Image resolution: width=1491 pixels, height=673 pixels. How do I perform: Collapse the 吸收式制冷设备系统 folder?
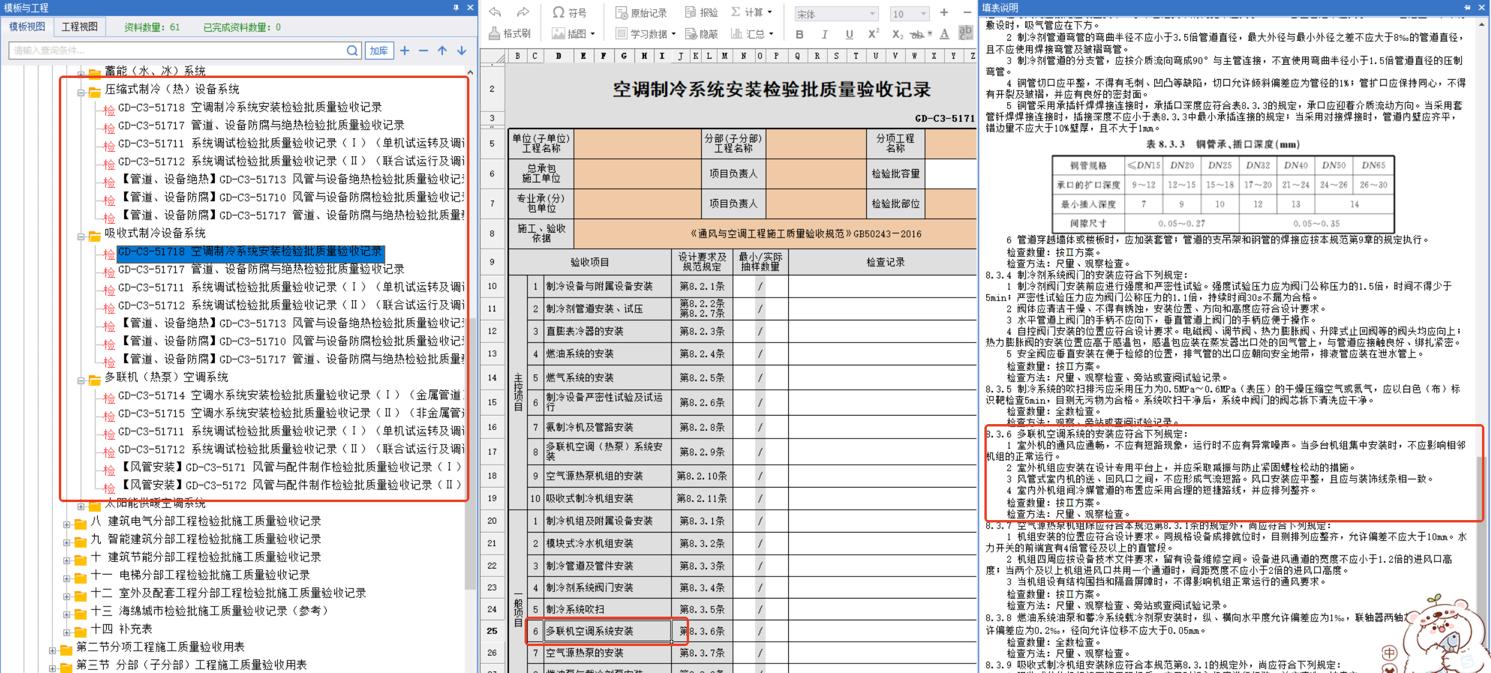click(81, 237)
